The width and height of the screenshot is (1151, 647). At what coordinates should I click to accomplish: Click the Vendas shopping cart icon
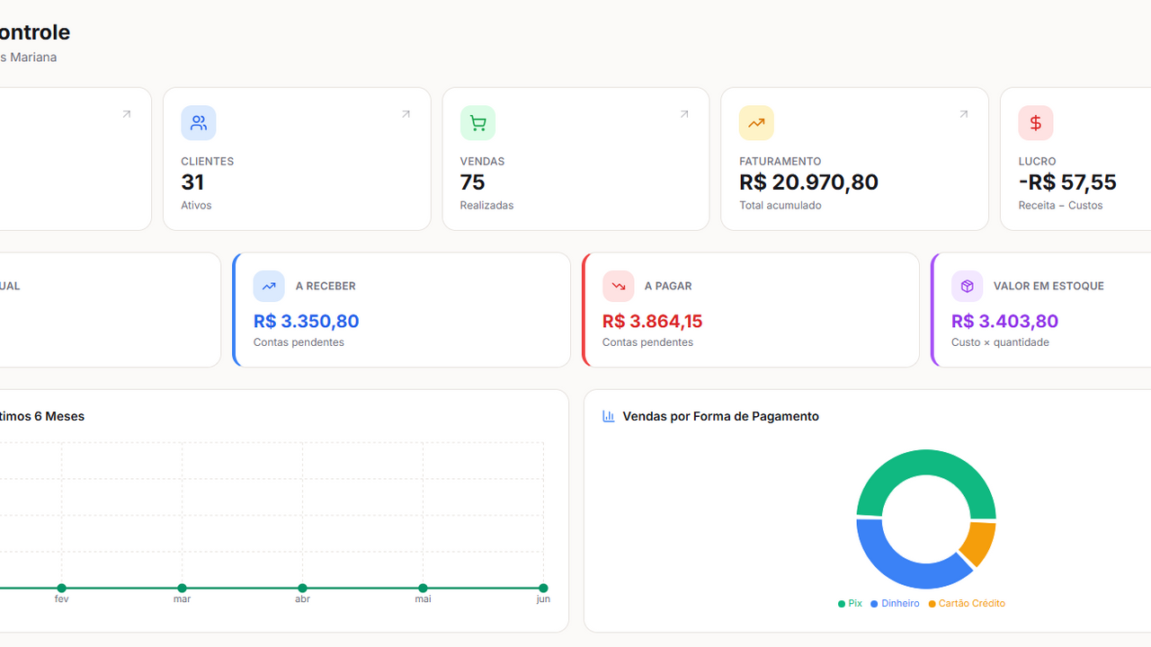click(x=477, y=123)
